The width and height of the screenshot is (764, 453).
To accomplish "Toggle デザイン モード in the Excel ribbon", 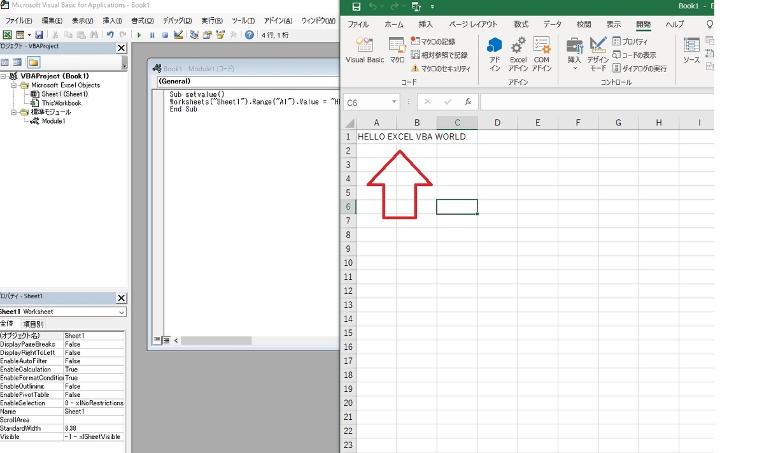I will point(598,54).
